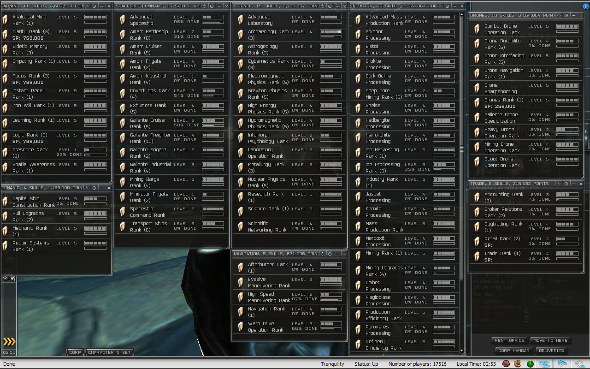Select the Presence Rank (3) skill

[x=56, y=153]
